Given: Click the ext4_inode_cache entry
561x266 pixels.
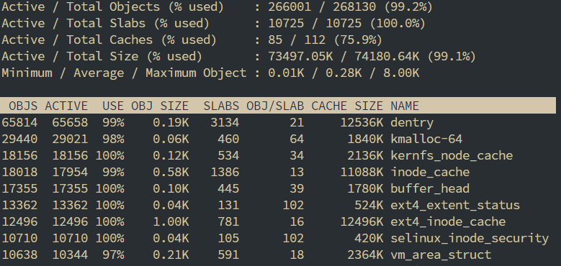Looking at the screenshot, I should pos(448,221).
